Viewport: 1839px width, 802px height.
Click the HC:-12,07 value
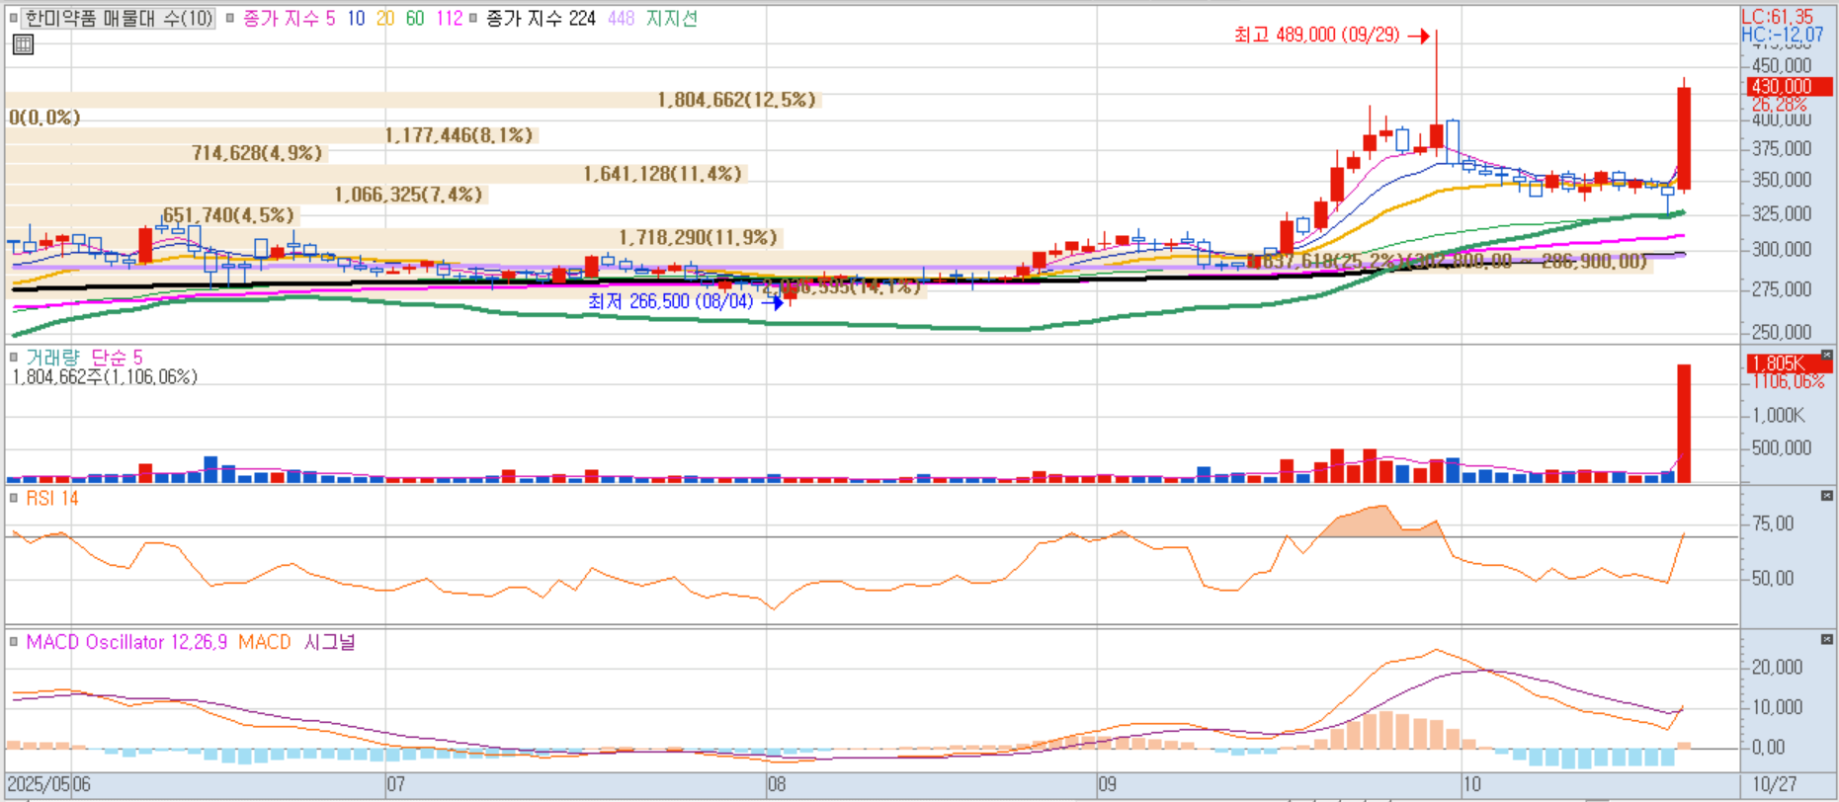[x=1783, y=35]
